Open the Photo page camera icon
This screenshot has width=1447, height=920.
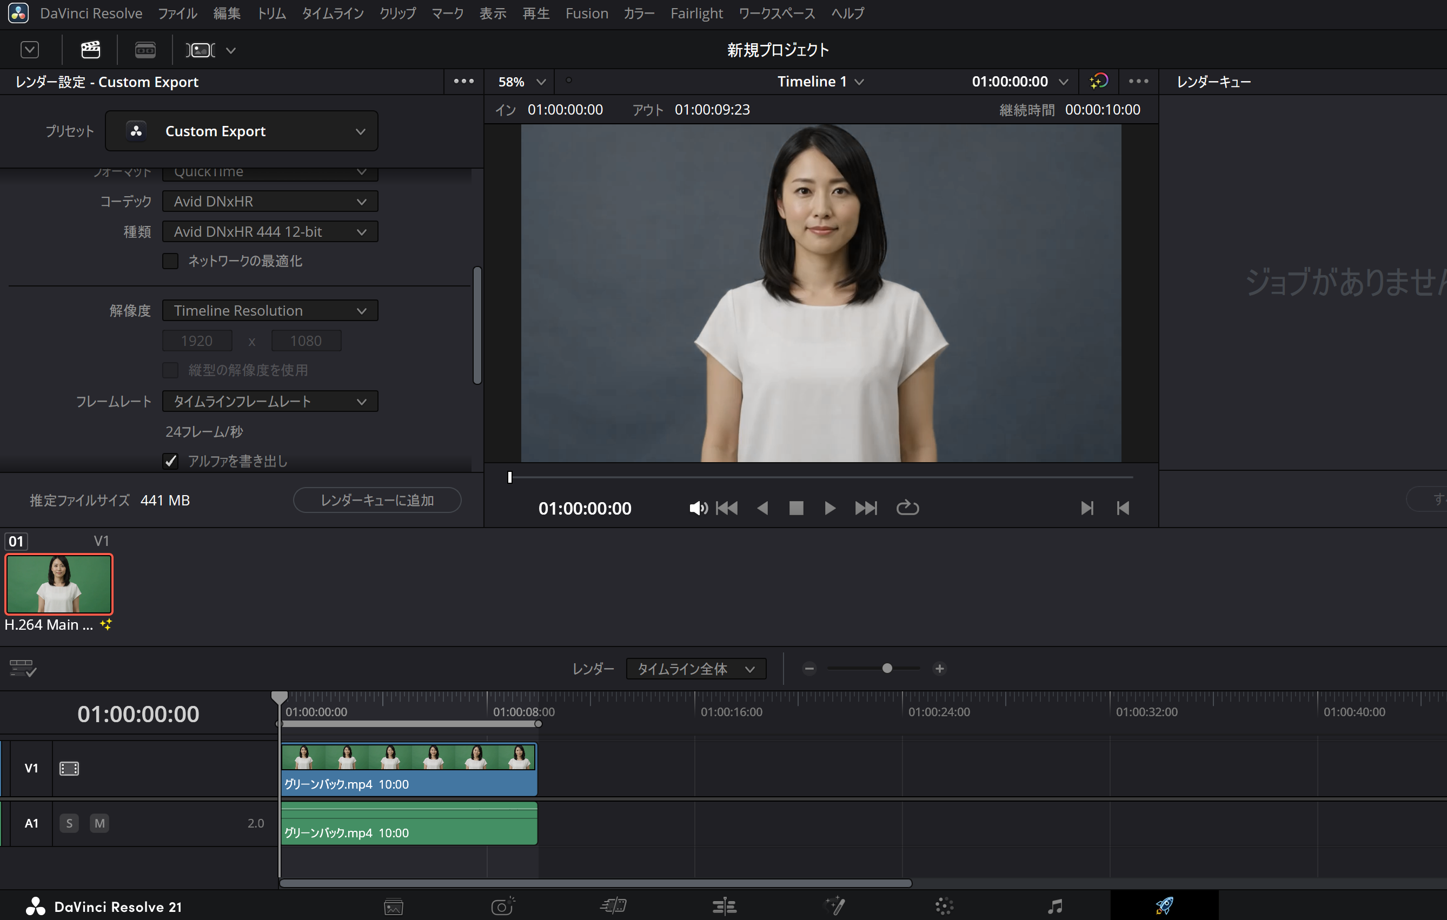click(x=502, y=905)
